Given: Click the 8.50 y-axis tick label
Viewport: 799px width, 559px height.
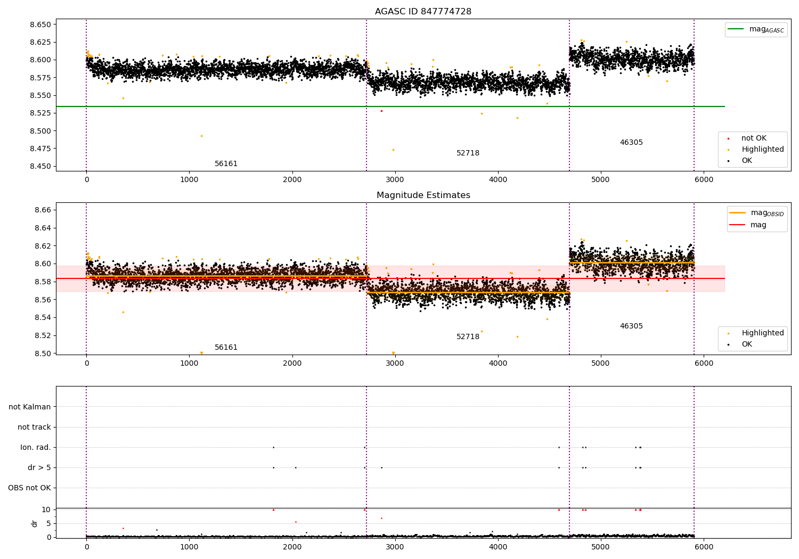Looking at the screenshot, I should point(43,354).
